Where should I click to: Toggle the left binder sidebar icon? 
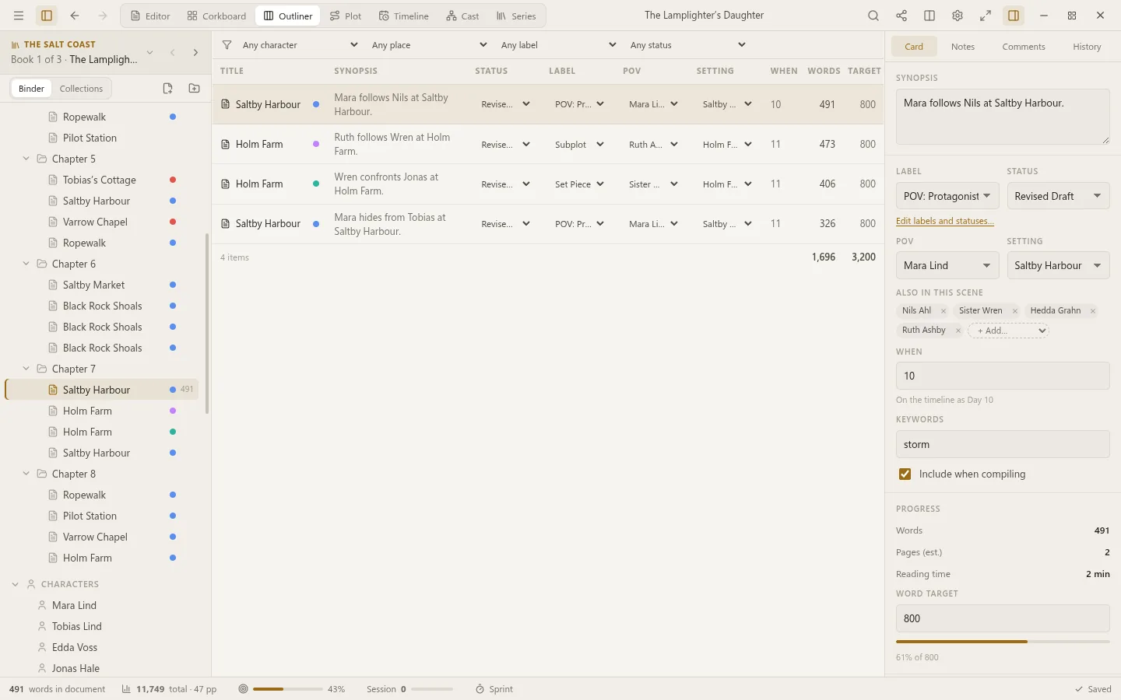[x=47, y=16]
